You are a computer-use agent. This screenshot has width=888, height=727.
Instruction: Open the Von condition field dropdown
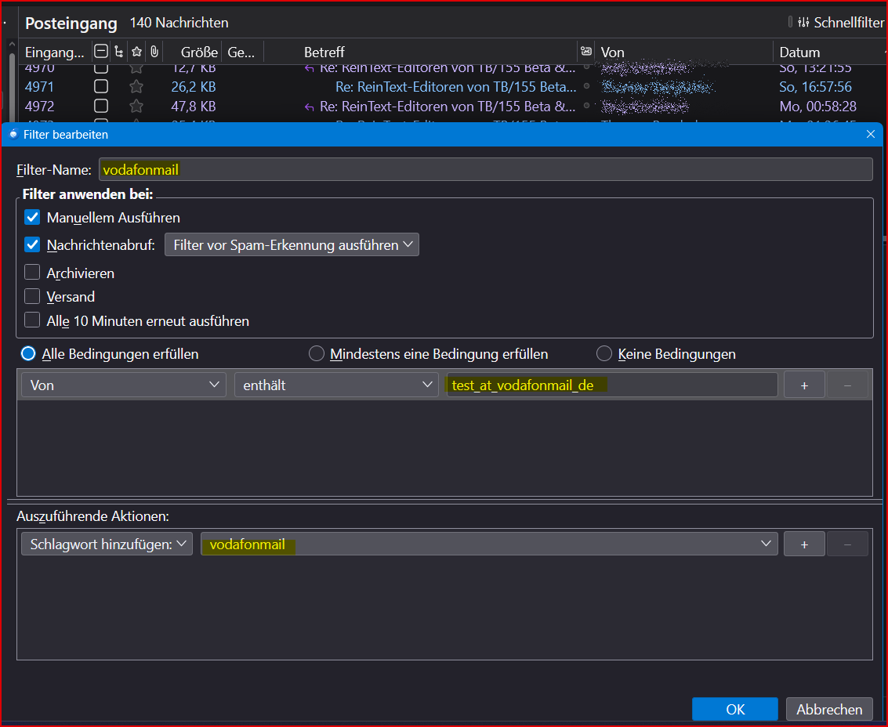(124, 385)
